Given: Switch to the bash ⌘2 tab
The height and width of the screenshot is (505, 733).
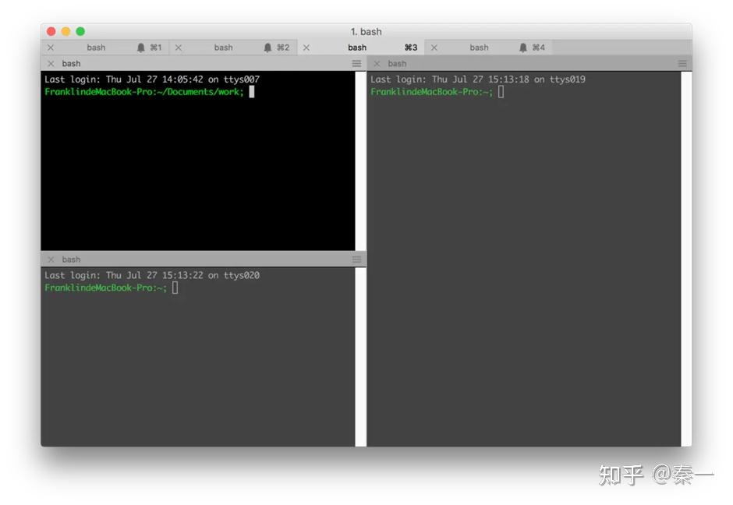Looking at the screenshot, I should pyautogui.click(x=224, y=47).
